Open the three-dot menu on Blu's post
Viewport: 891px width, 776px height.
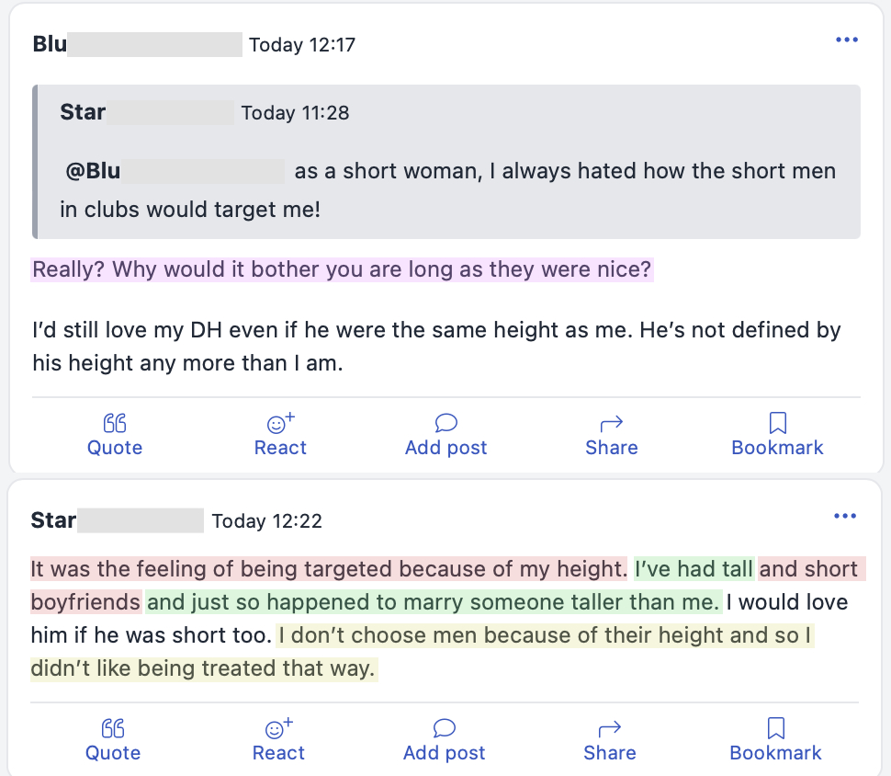(x=846, y=39)
